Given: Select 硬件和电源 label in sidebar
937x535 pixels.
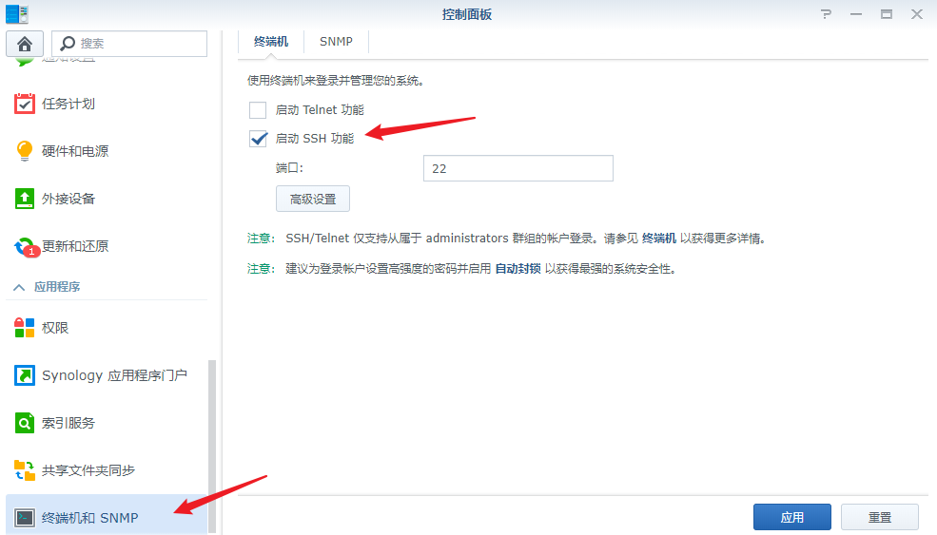Looking at the screenshot, I should point(75,151).
